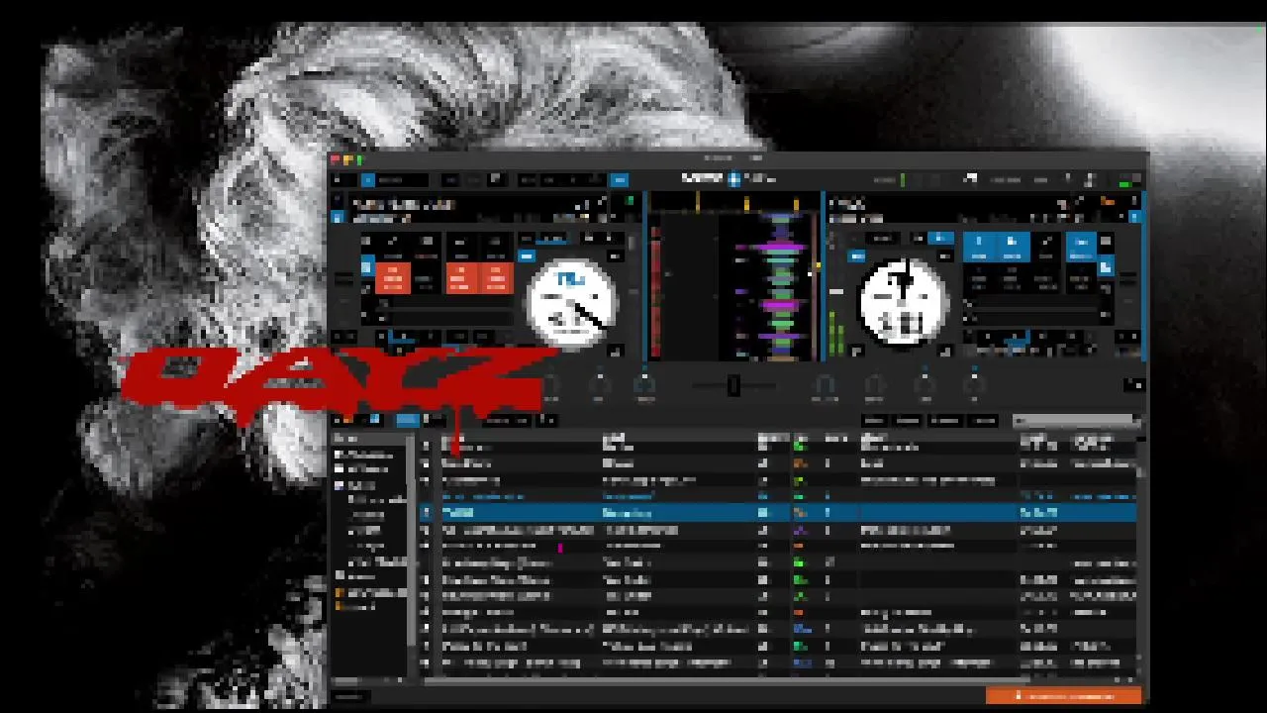Click the left deck's white platter
Viewport: 1267px width, 713px height.
point(572,302)
